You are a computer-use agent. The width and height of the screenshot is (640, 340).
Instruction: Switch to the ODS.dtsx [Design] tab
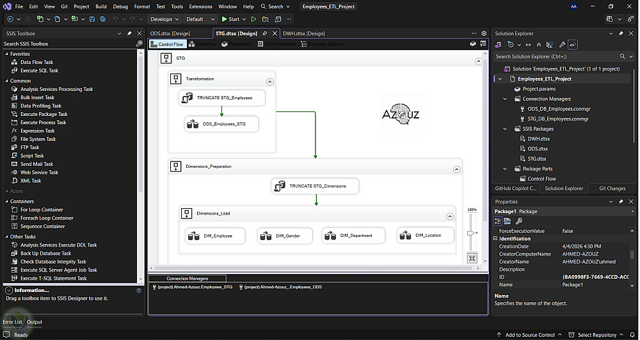(170, 33)
